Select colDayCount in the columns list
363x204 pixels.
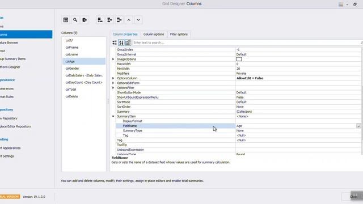click(x=84, y=82)
